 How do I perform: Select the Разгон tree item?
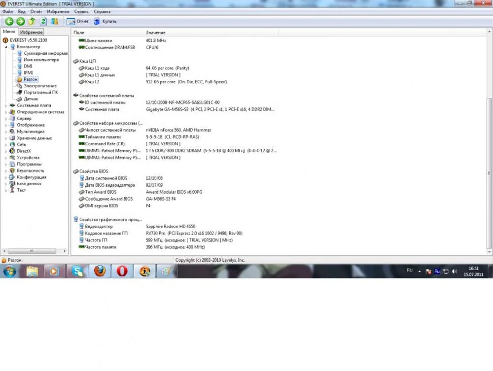(x=27, y=79)
